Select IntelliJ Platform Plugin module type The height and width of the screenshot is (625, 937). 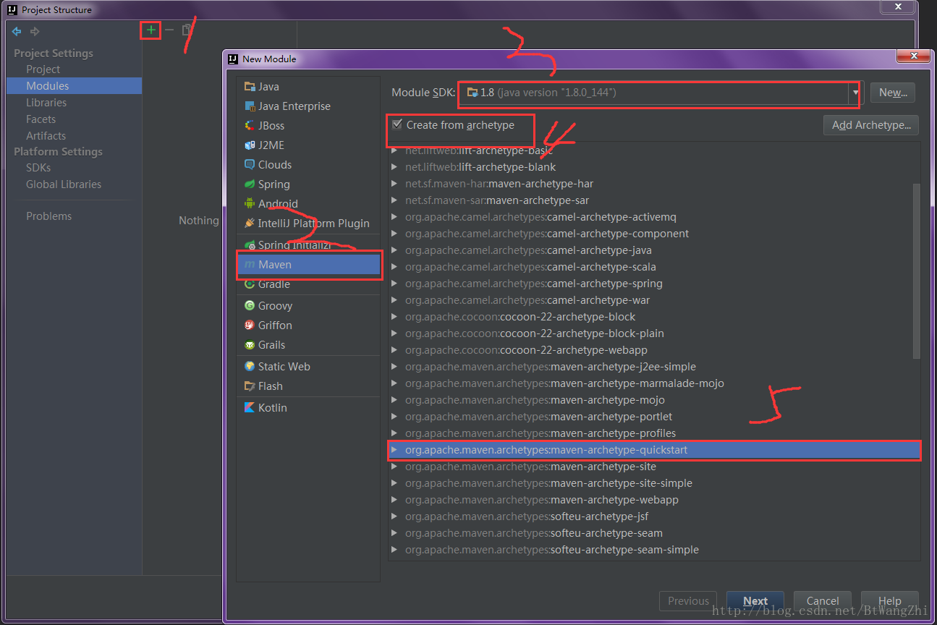point(308,223)
